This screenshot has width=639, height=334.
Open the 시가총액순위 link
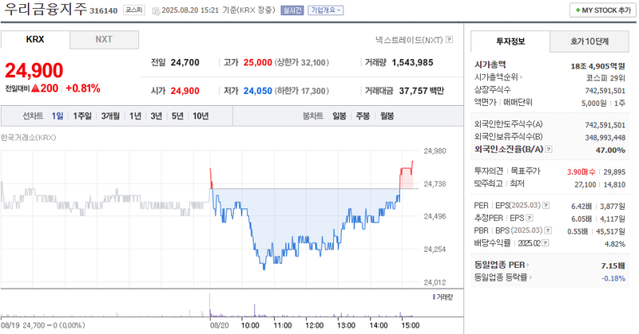click(x=498, y=77)
